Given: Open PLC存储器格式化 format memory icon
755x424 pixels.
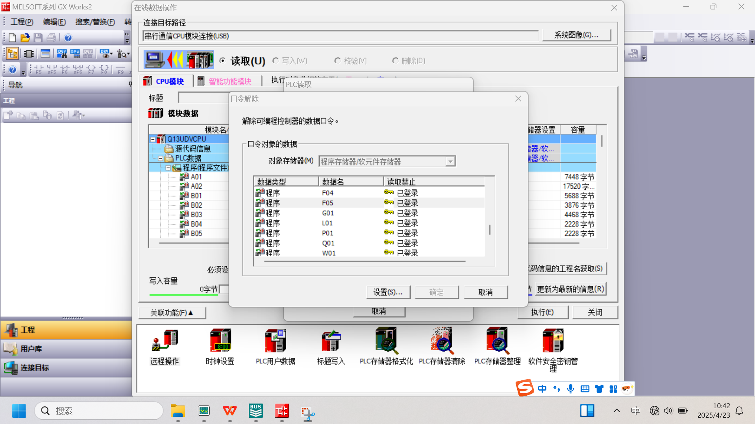Looking at the screenshot, I should (x=386, y=341).
